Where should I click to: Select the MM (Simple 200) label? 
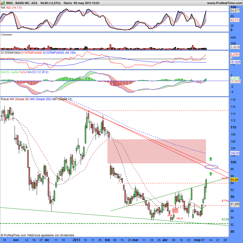(41, 99)
